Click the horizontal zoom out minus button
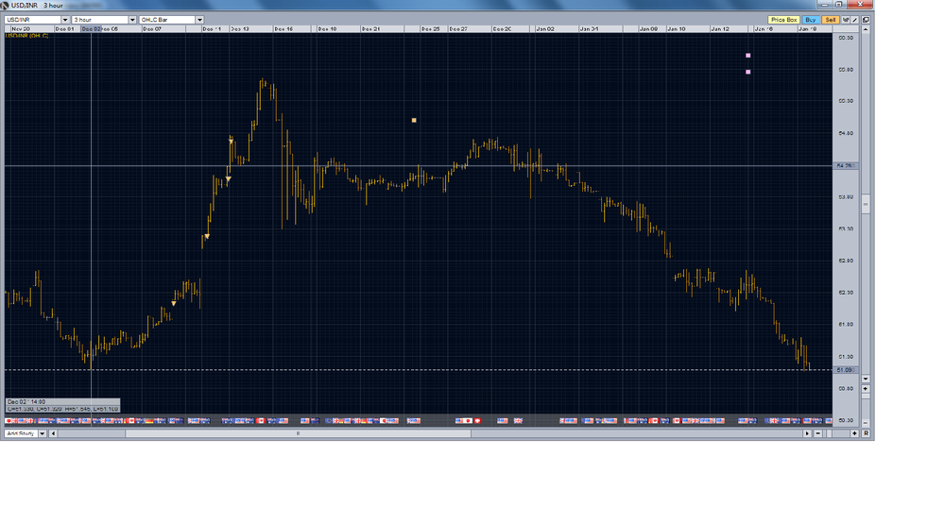The width and height of the screenshot is (945, 507). [817, 433]
